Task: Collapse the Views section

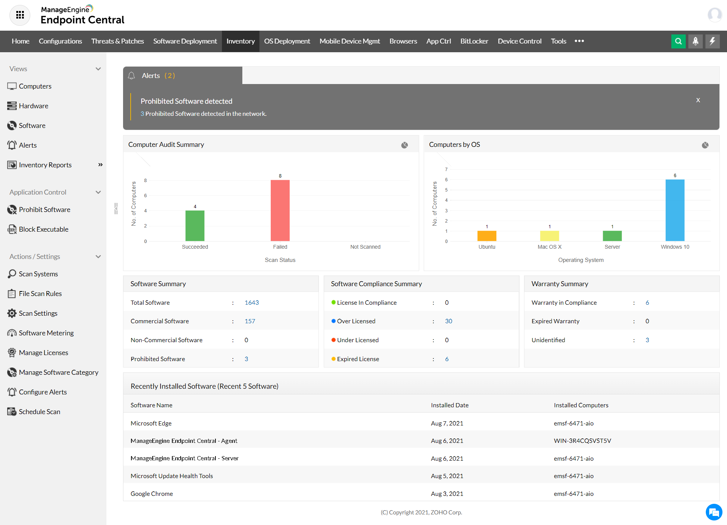Action: pos(98,69)
